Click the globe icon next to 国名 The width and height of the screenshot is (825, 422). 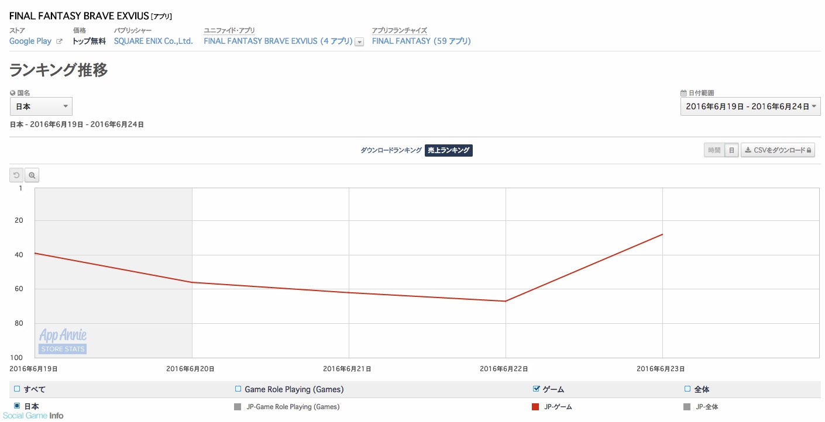click(13, 93)
